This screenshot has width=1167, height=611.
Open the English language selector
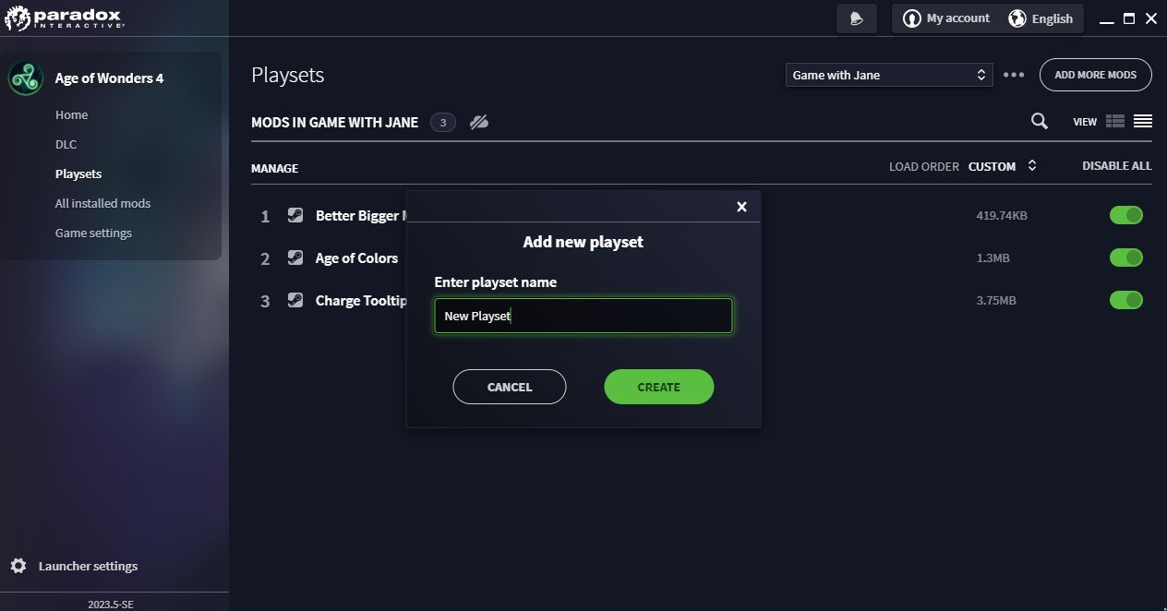coord(1041,18)
